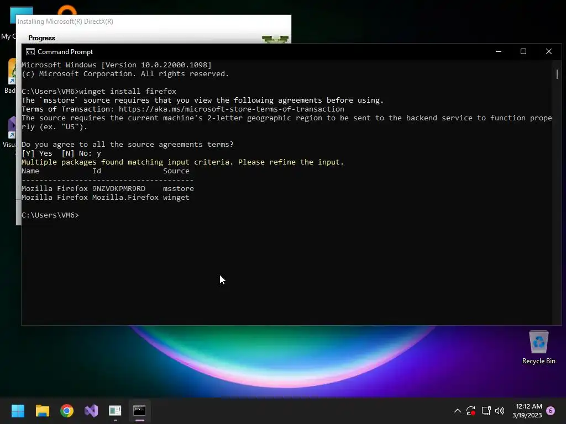Click the Mozilla.Firefox package ID
566x424 pixels.
tap(125, 198)
